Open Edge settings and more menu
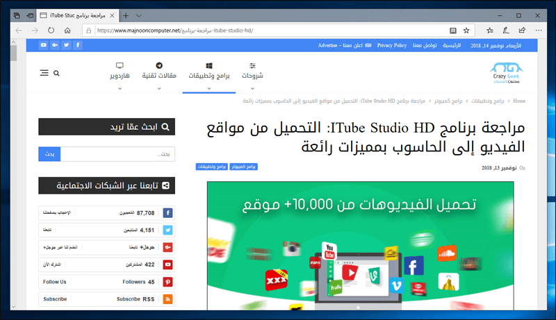Screen dimensions: 556x320 [539, 31]
